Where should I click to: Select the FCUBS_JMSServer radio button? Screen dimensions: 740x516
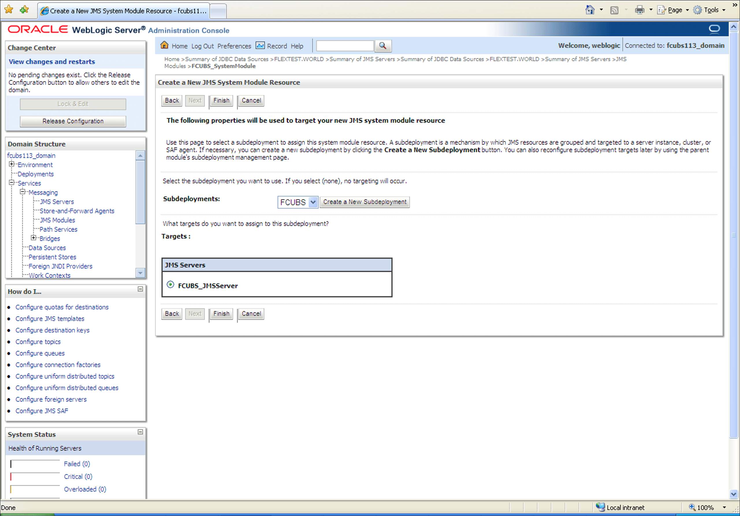[170, 285]
